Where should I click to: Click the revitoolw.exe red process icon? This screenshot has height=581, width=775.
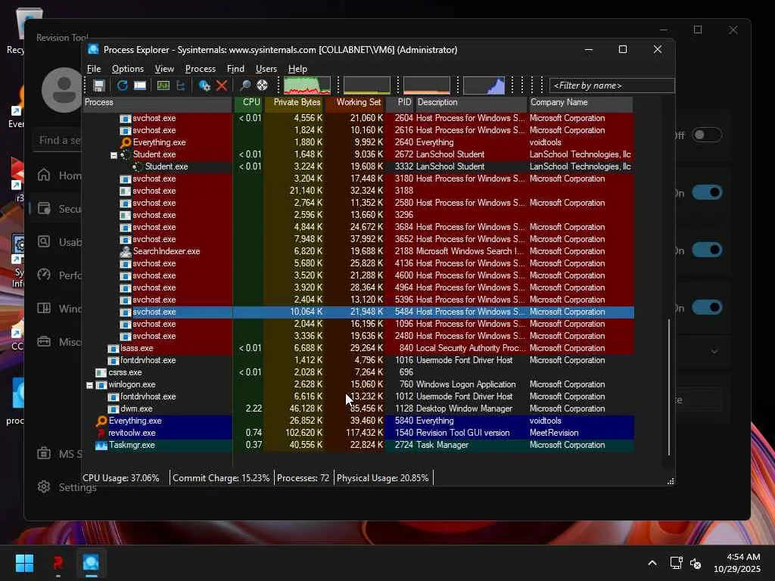tap(101, 433)
